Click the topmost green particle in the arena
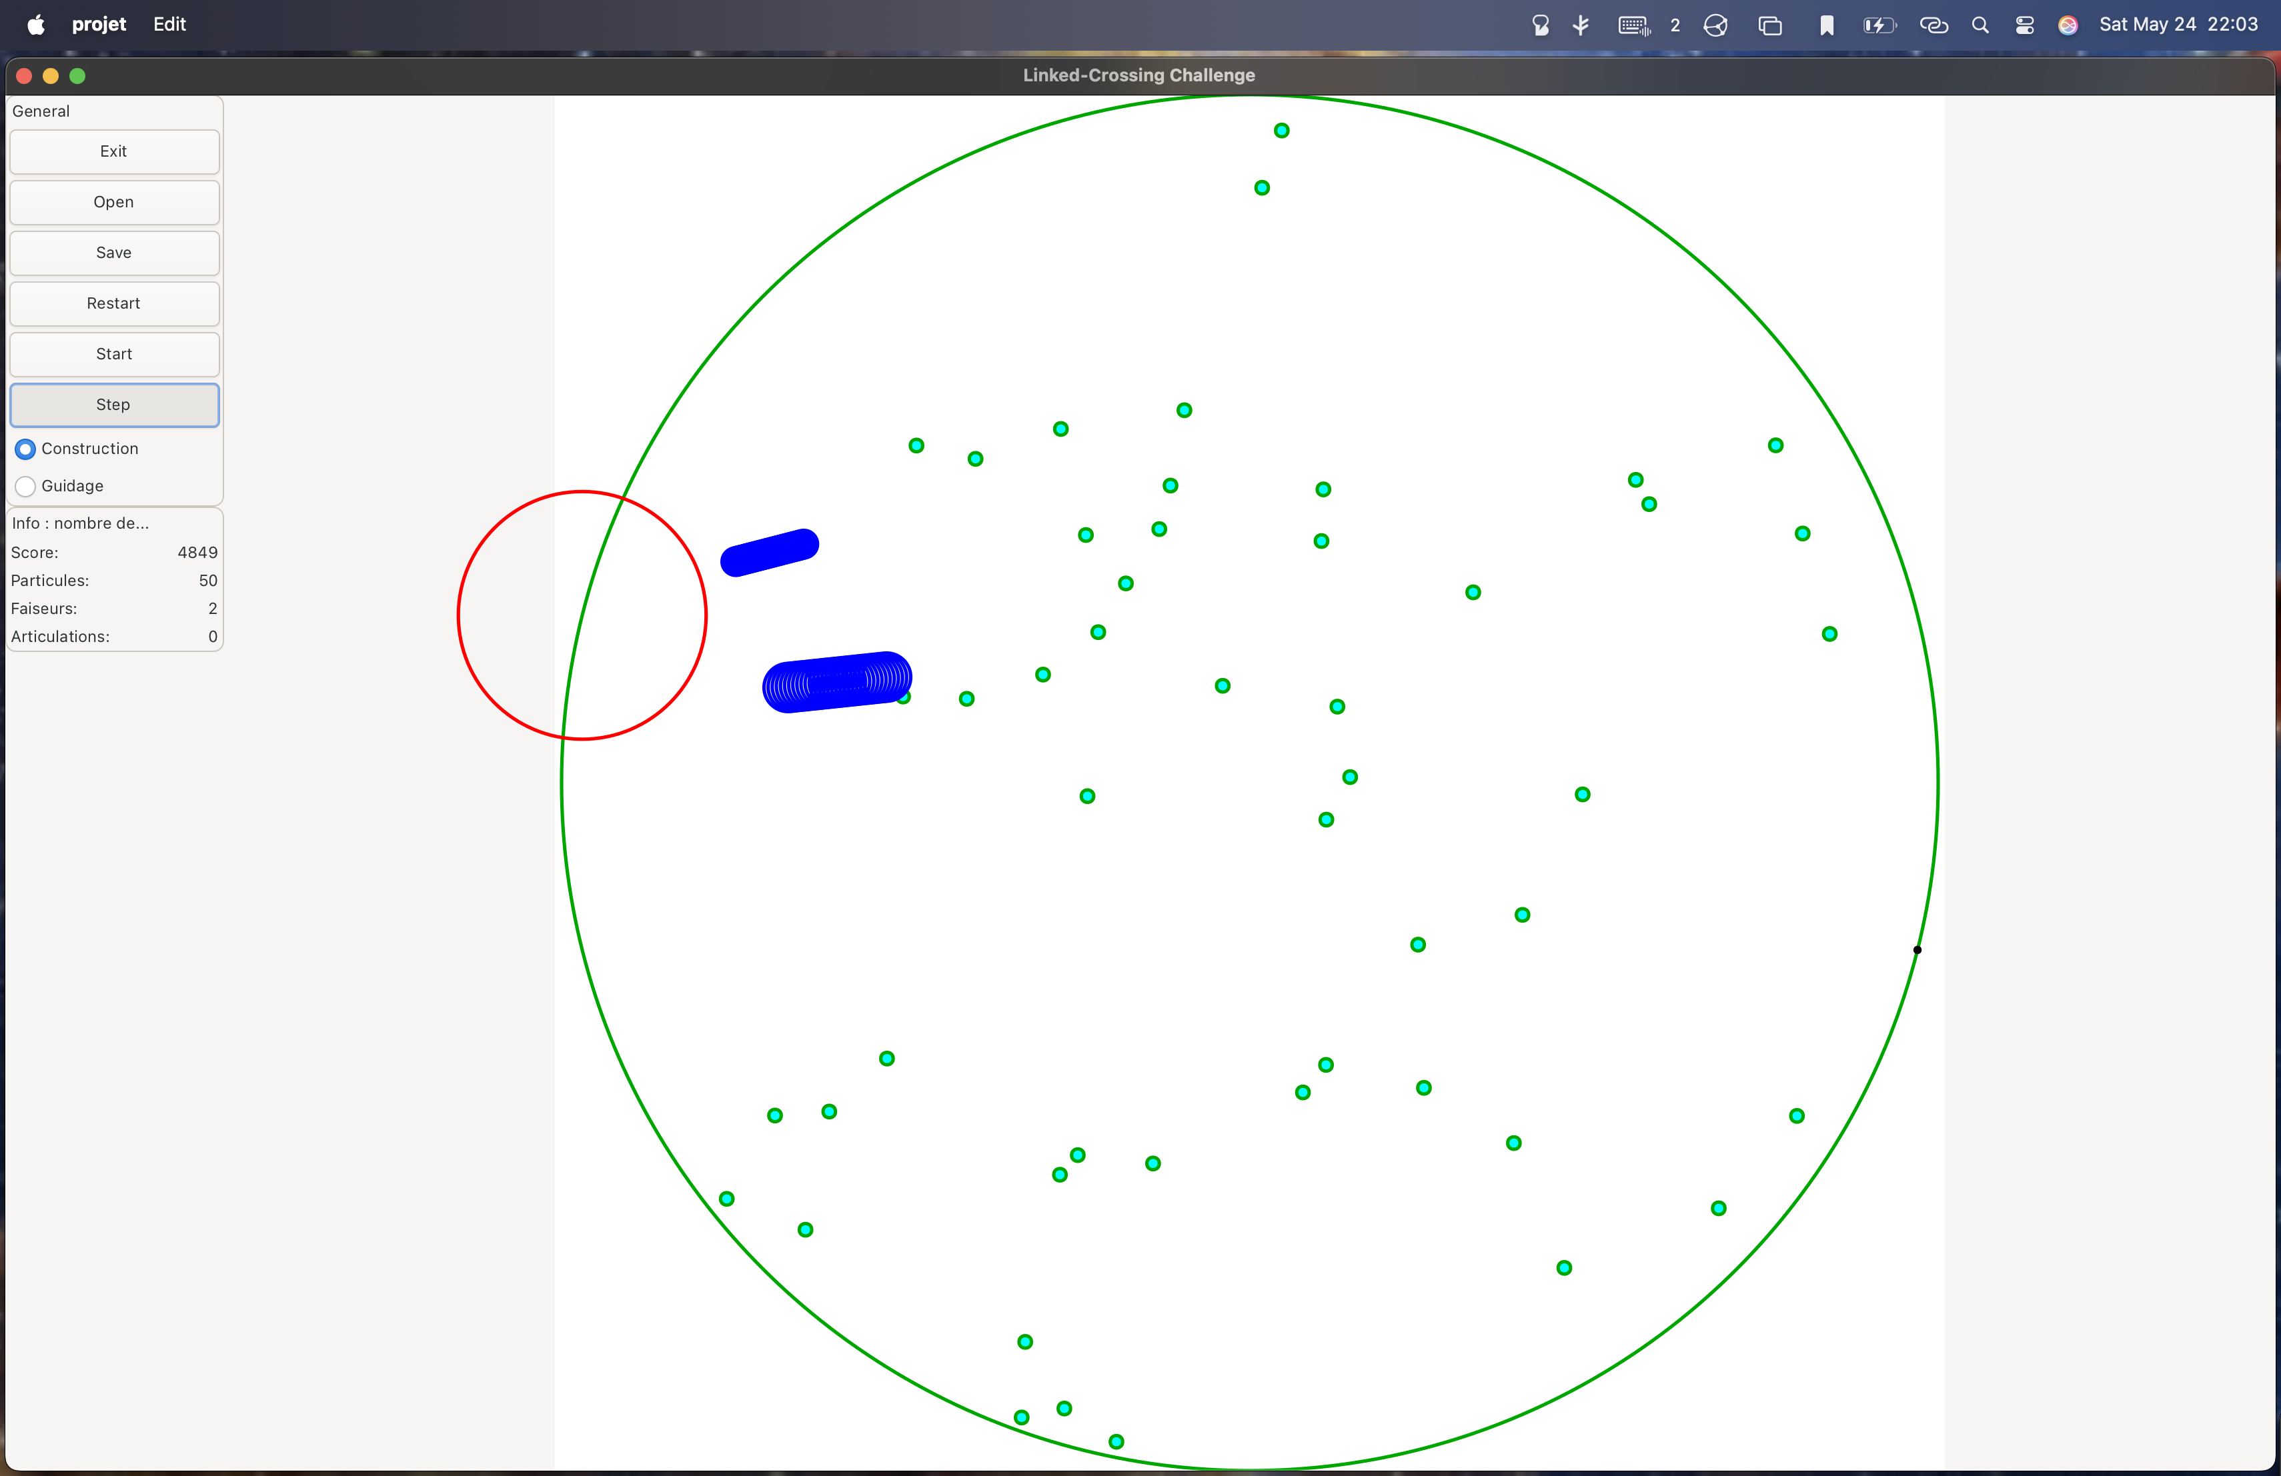This screenshot has height=1476, width=2281. click(1281, 130)
